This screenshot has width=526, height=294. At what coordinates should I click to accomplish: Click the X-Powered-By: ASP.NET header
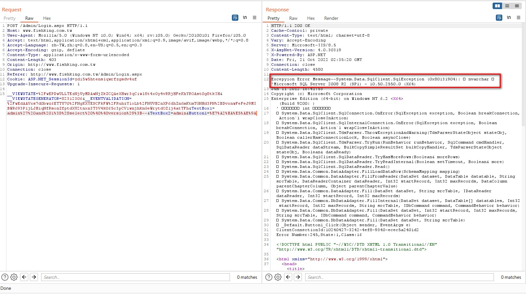298,55
